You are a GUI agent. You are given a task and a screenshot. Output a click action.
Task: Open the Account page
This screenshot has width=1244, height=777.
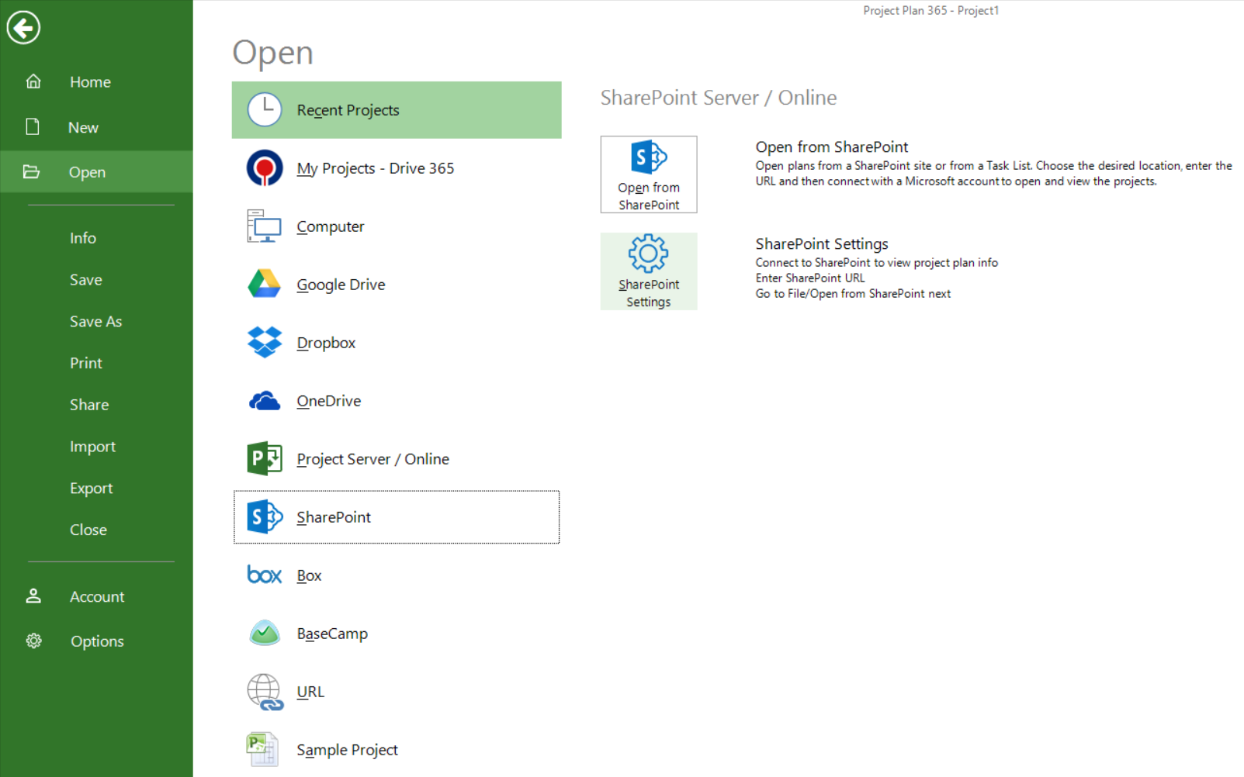click(x=97, y=596)
